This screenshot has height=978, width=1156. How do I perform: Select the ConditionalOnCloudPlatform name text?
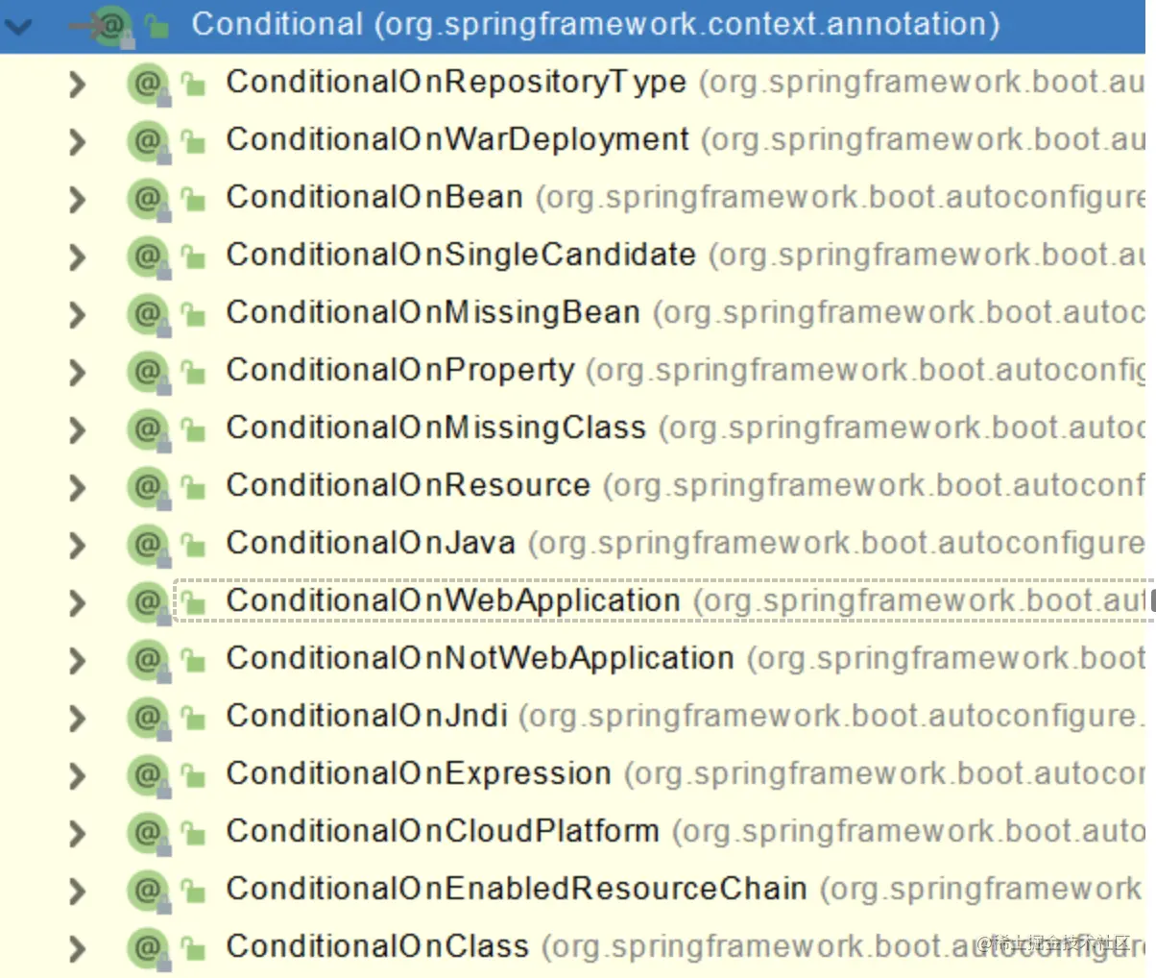pyautogui.click(x=443, y=832)
